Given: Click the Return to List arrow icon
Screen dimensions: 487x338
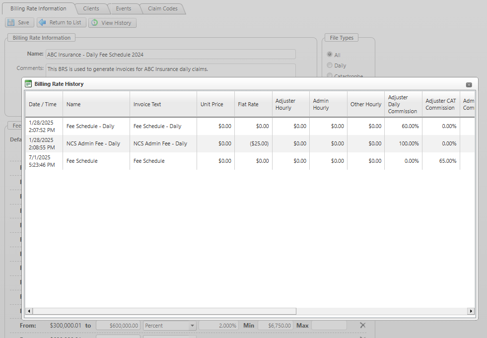Looking at the screenshot, I should (42, 22).
